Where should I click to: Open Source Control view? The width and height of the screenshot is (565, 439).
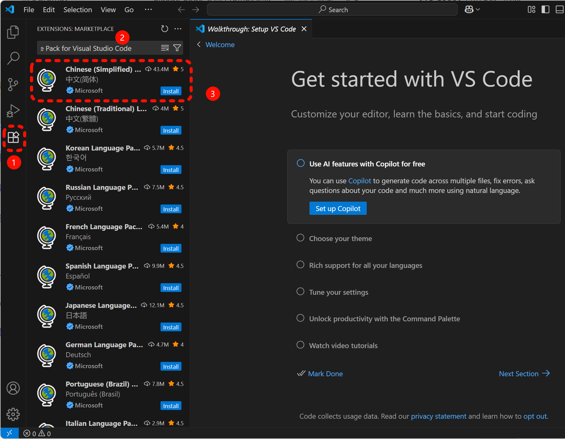click(13, 84)
